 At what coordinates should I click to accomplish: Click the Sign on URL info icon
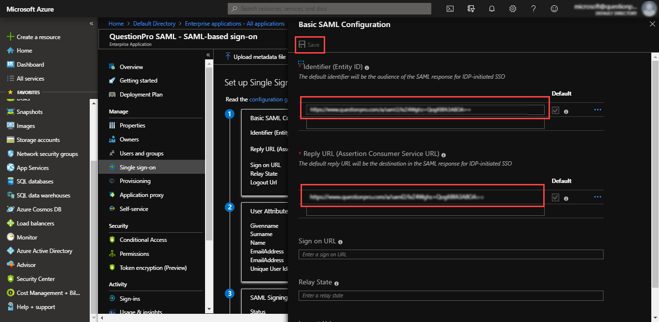(341, 242)
